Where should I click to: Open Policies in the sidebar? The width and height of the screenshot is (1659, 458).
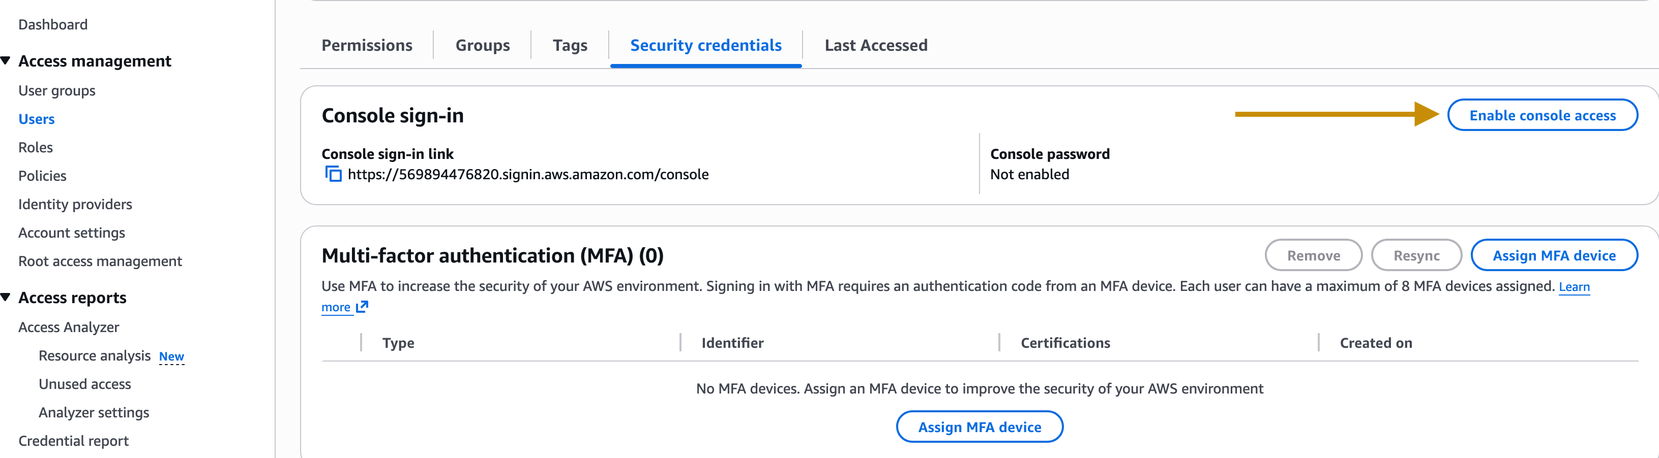[42, 176]
